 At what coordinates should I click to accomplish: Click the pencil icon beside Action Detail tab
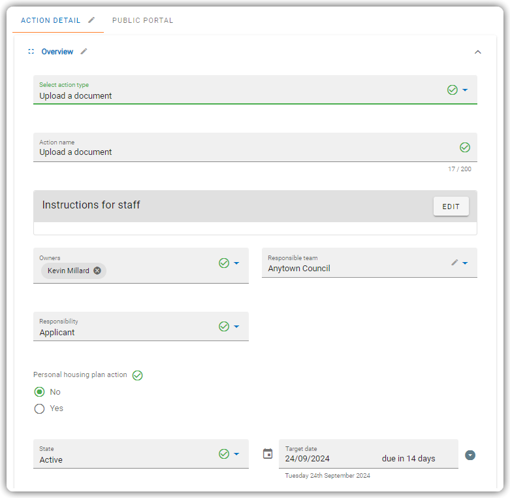click(x=91, y=20)
